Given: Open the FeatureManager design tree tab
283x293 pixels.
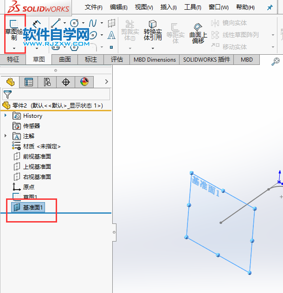Looking at the screenshot, I should tap(10, 82).
